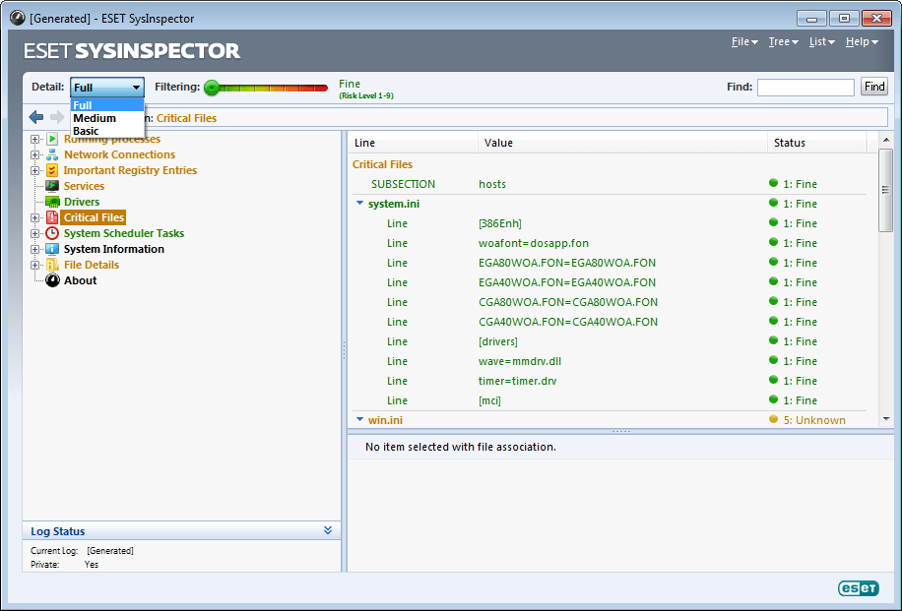Screen dimensions: 902x611
Task: Click the grey forward arrow
Action: (x=57, y=117)
